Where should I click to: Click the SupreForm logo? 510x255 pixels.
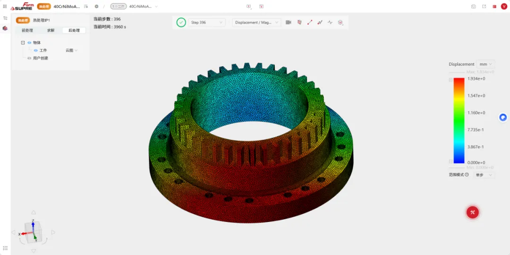pyautogui.click(x=22, y=7)
